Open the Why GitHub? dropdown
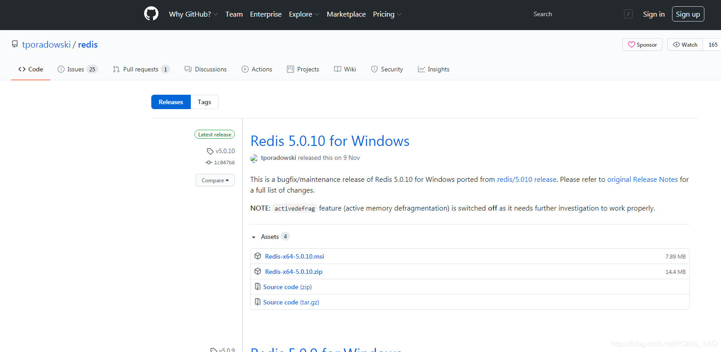The image size is (721, 352). [193, 14]
